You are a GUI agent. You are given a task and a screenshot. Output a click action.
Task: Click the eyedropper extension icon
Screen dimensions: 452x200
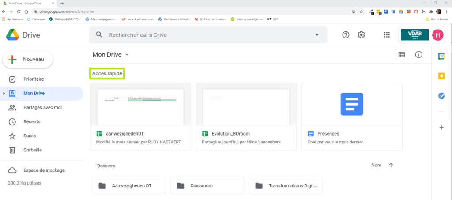point(372,12)
